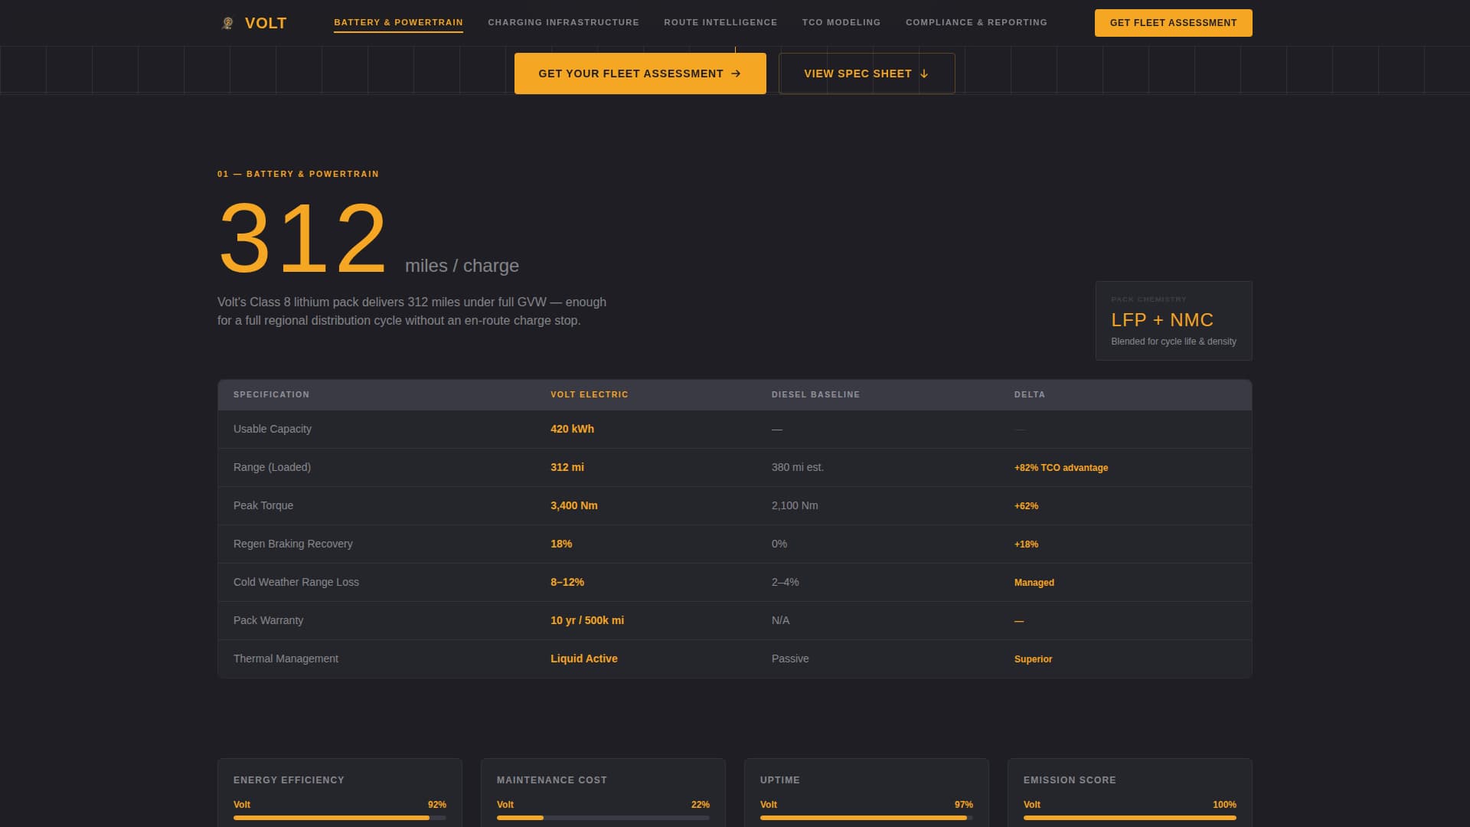Click Get Your Fleet Assessment button

(640, 74)
